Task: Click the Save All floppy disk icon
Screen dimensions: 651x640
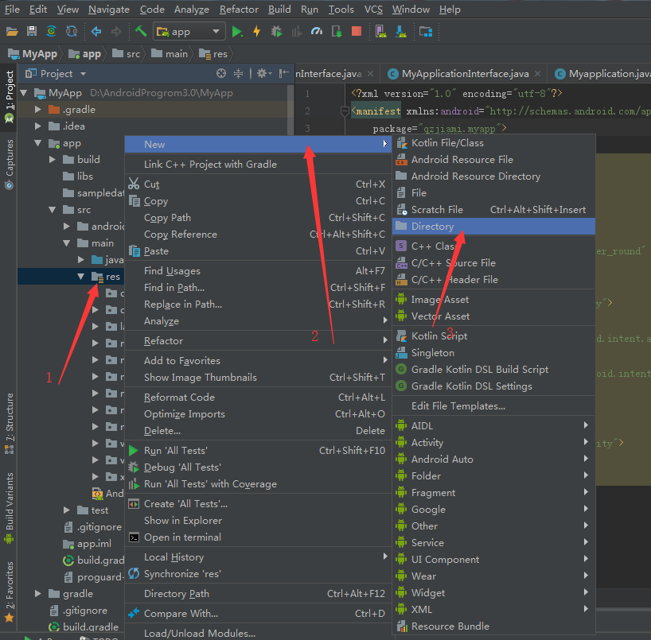Action: pyautogui.click(x=32, y=31)
